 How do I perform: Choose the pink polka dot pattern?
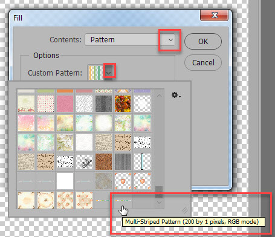[x=45, y=103]
